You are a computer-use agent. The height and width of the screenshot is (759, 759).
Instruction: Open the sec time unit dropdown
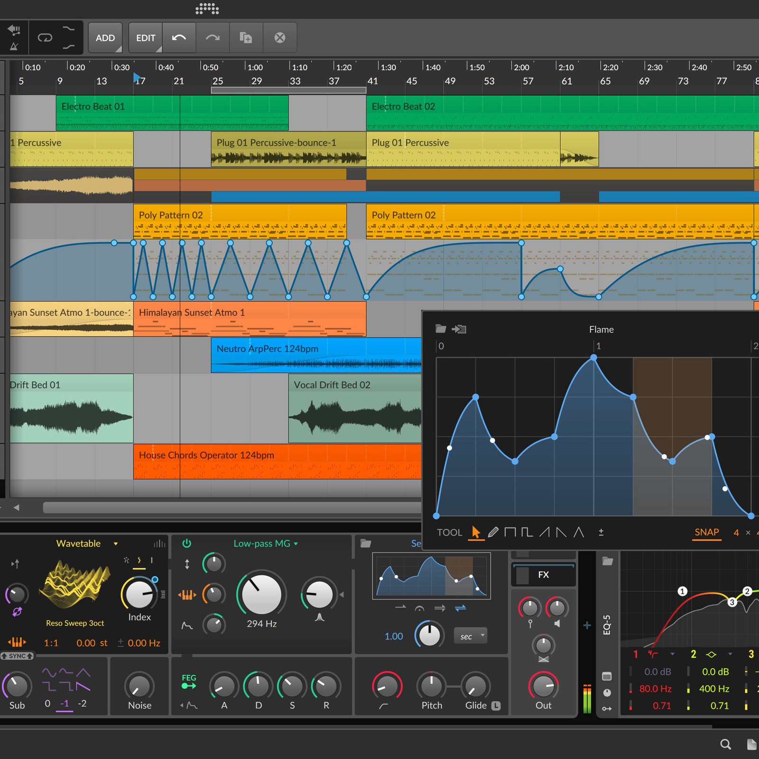point(470,636)
